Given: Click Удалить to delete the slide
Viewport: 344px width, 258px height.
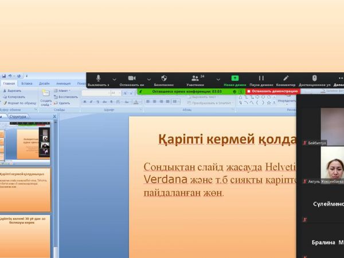Looking at the screenshot, I should coord(64,103).
